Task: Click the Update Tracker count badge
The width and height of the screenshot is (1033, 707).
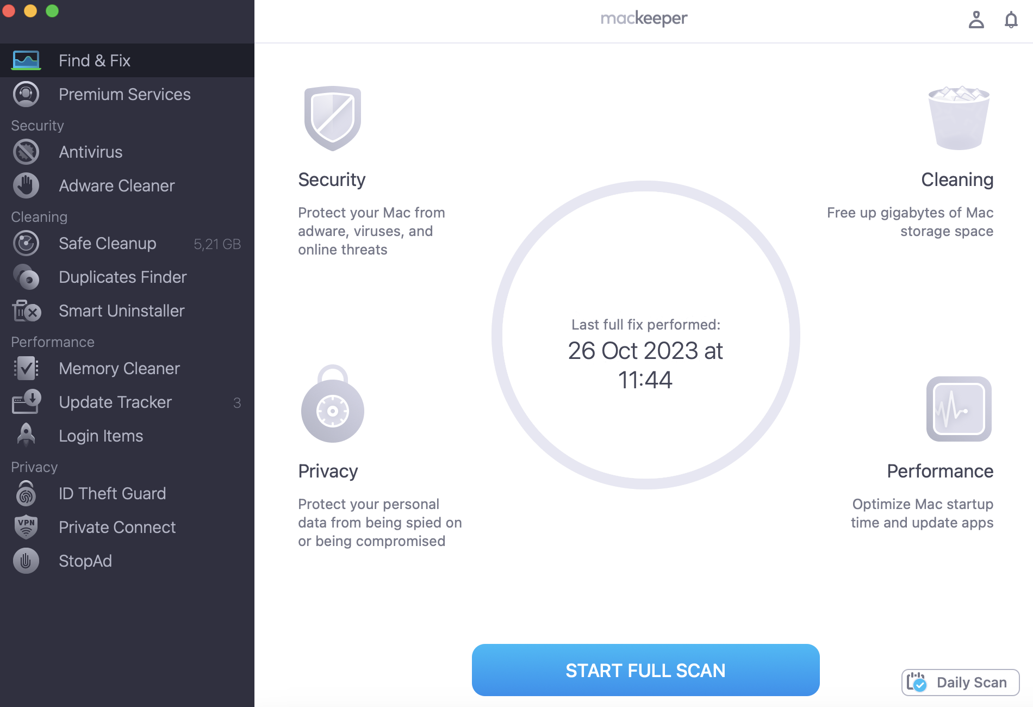Action: (236, 403)
